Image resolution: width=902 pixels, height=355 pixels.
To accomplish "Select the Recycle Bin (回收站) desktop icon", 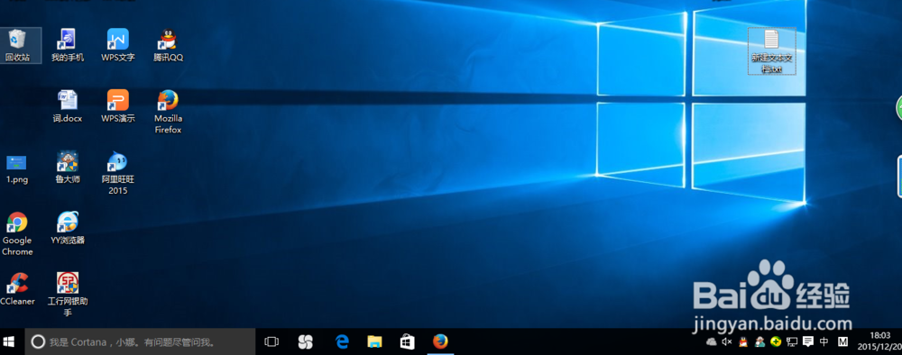I will (x=17, y=45).
